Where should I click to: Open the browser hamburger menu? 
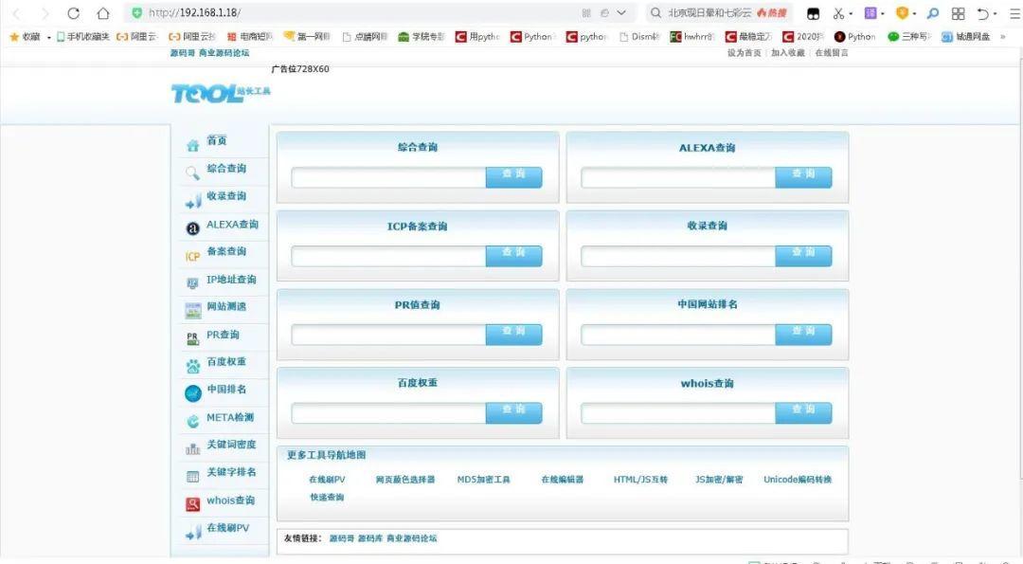[1015, 13]
